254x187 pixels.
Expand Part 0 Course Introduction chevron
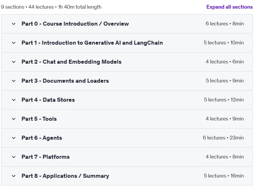pos(14,24)
